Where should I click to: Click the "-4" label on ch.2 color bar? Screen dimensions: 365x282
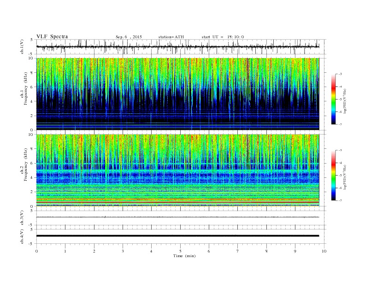[340, 163]
